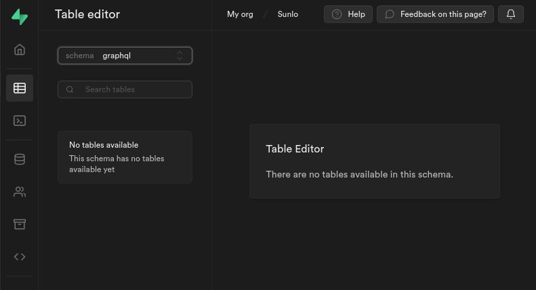Click 'This schema has no tables' text
This screenshot has height=290, width=536.
(x=117, y=164)
